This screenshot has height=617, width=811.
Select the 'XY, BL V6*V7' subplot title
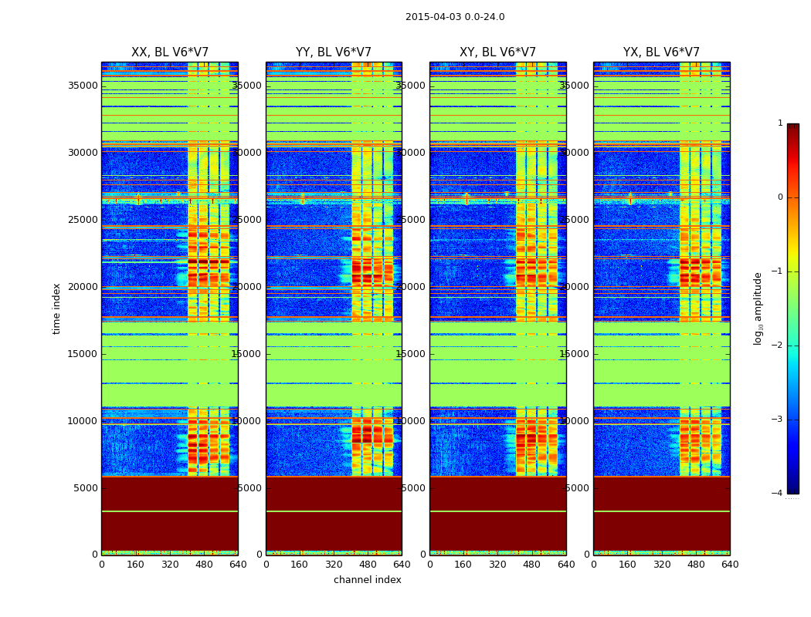tap(497, 52)
